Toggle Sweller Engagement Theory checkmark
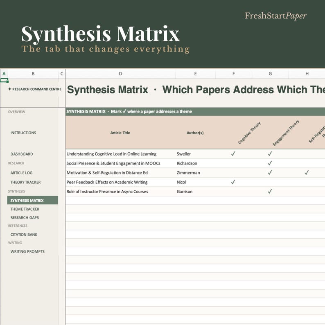The image size is (325, 325). coord(270,153)
